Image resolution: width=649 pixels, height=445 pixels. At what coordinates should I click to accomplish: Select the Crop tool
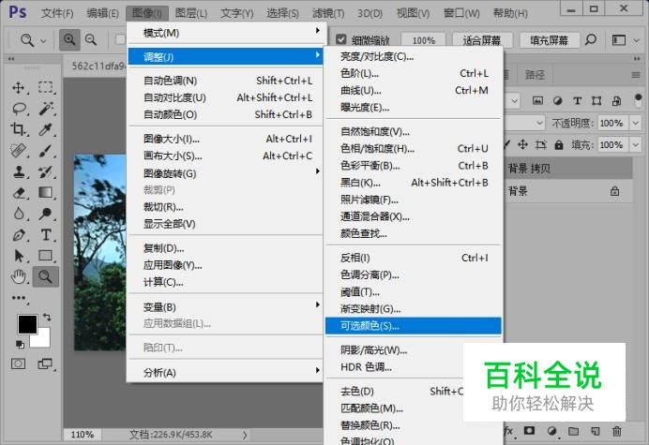tap(18, 129)
